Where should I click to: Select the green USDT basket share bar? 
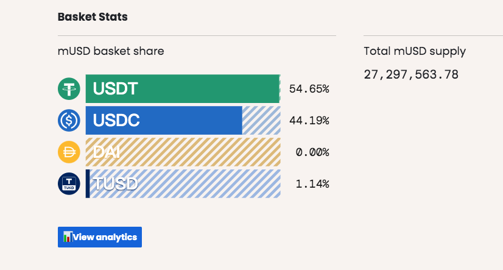pos(181,89)
